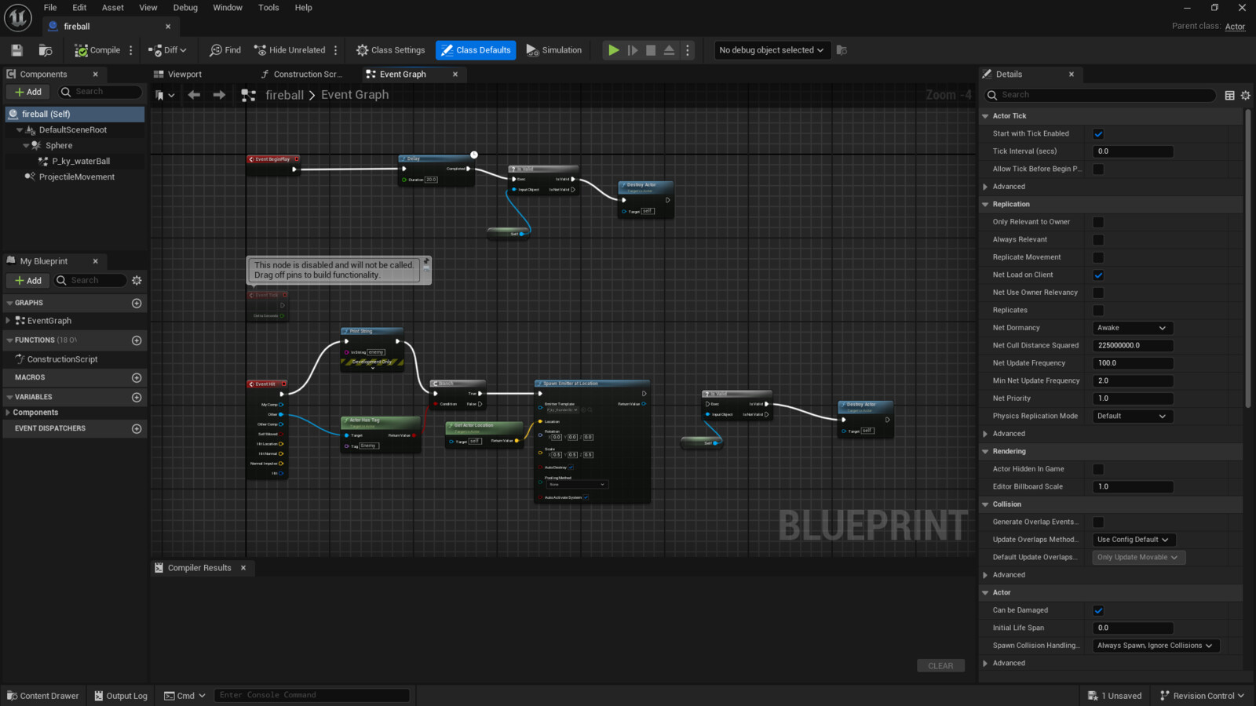Click the console command input field

point(312,696)
